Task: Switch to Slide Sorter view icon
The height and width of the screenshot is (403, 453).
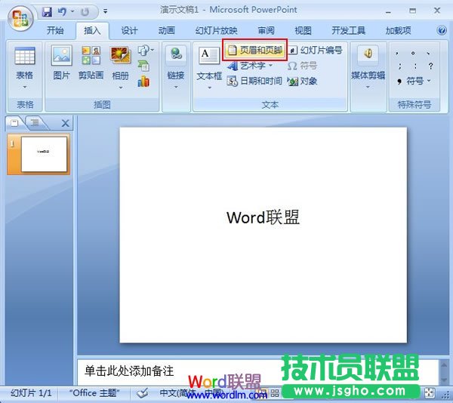Action: [275, 393]
